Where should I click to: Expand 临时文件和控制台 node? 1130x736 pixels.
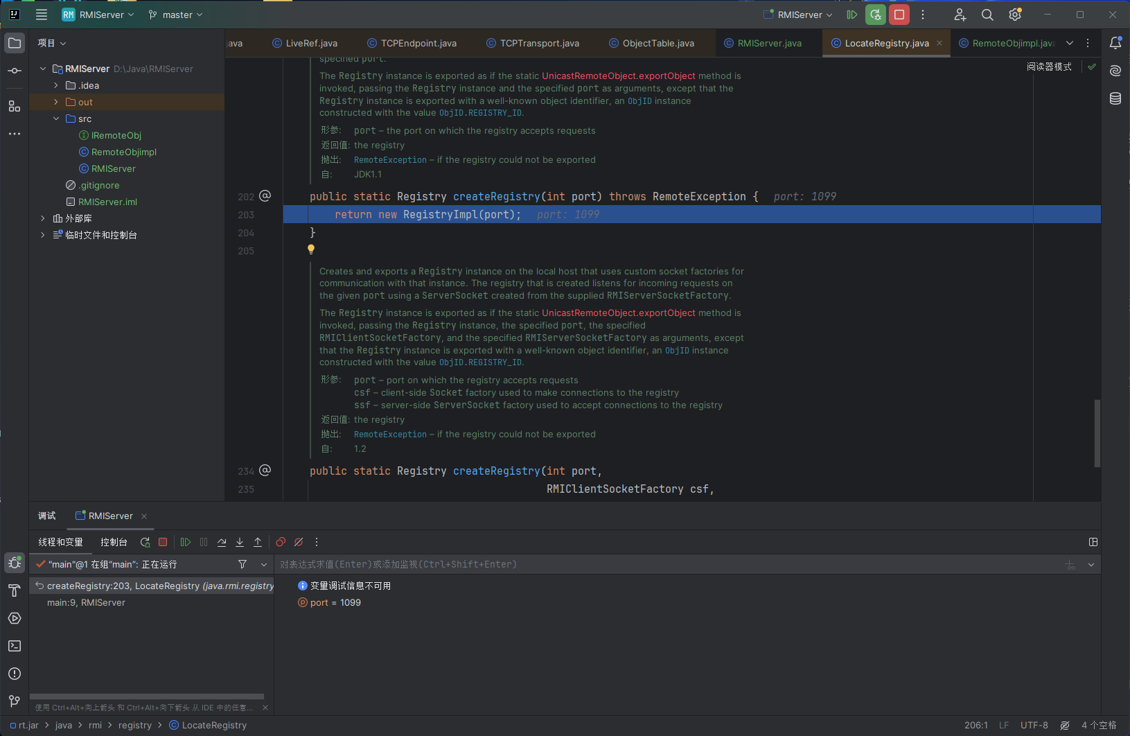tap(43, 235)
